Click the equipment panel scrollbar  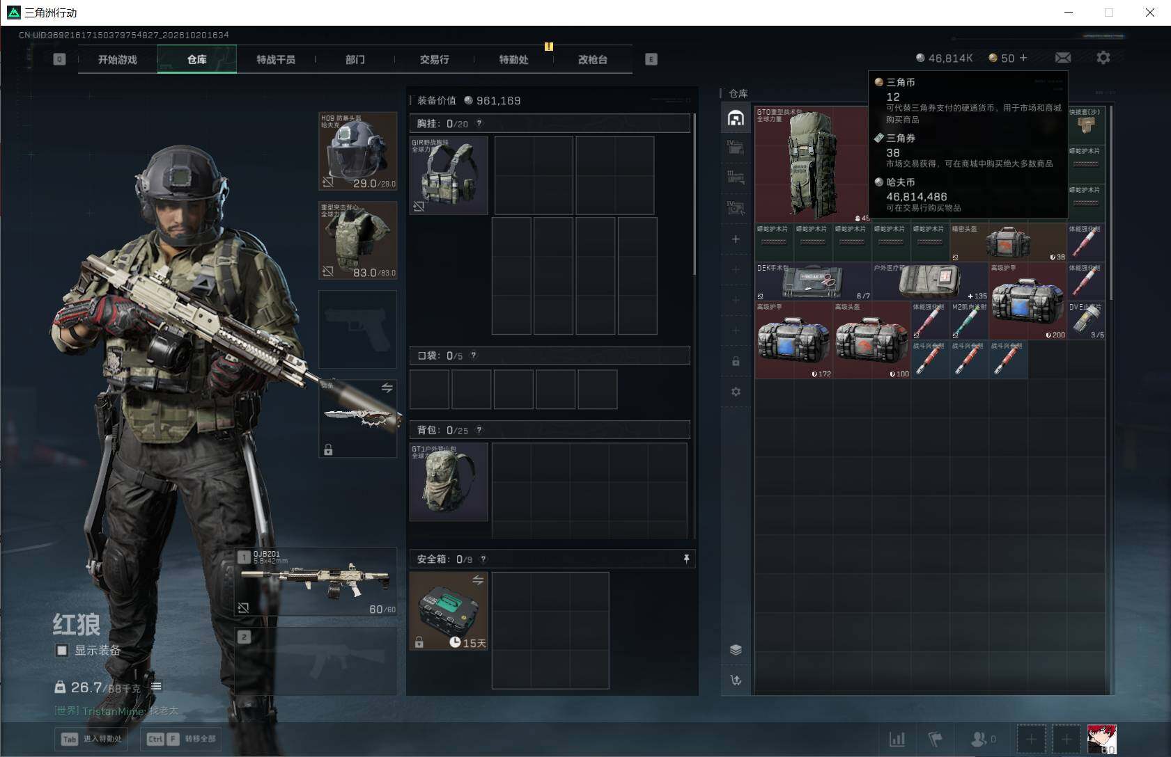click(695, 195)
